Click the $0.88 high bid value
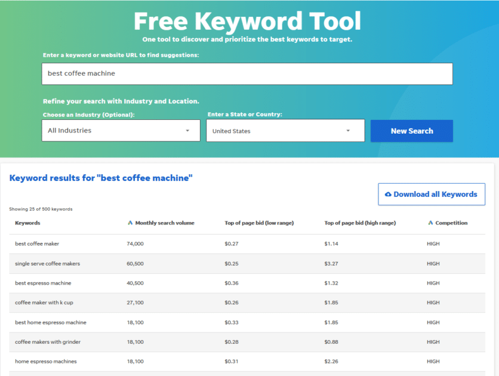 tap(331, 342)
